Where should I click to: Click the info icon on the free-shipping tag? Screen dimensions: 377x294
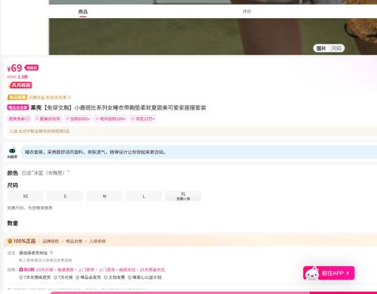pyautogui.click(x=28, y=119)
